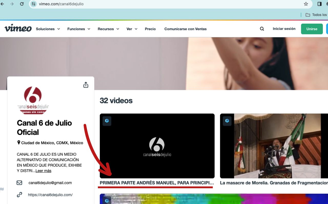Viewport: 328px width, 204px height.
Task: Click the profile banner image
Action: 164,63
